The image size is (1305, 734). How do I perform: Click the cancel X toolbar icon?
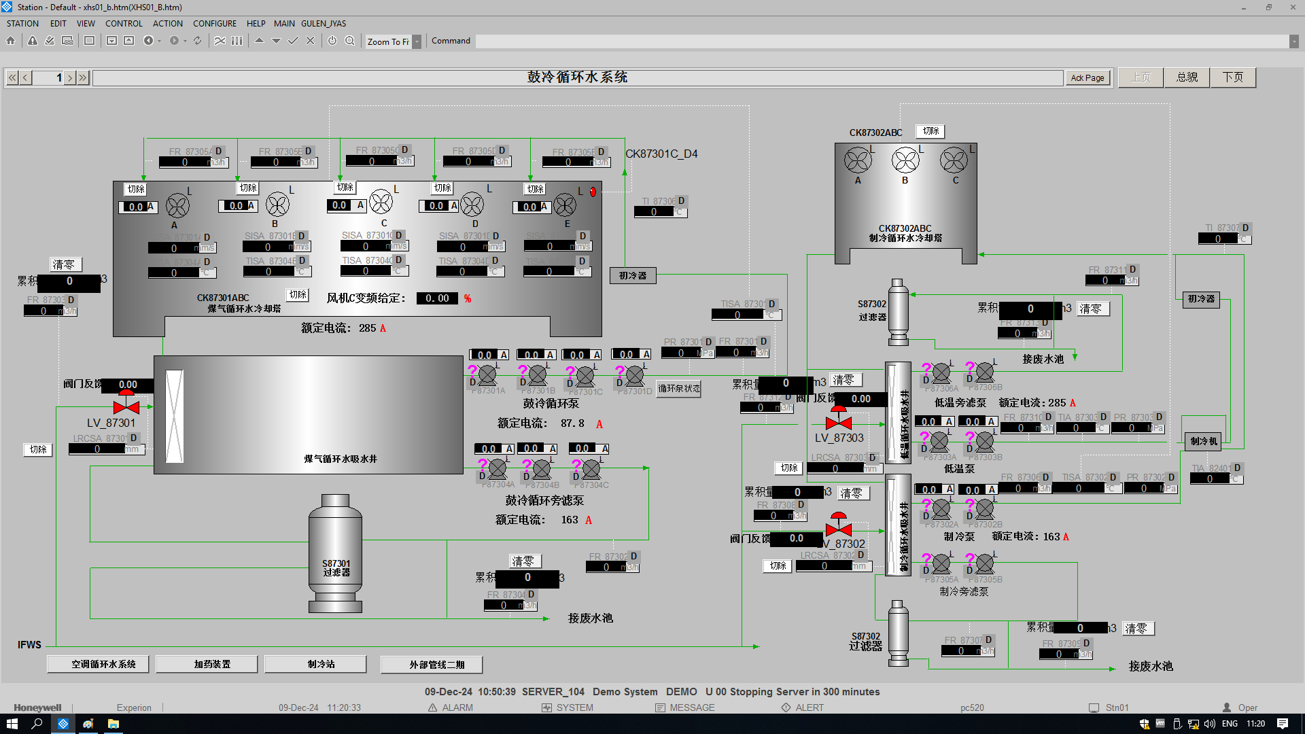click(x=310, y=41)
